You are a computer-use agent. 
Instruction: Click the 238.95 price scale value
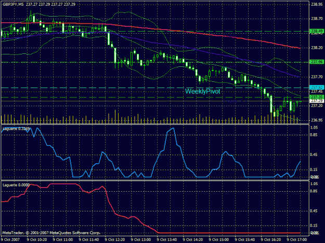point(317,4)
